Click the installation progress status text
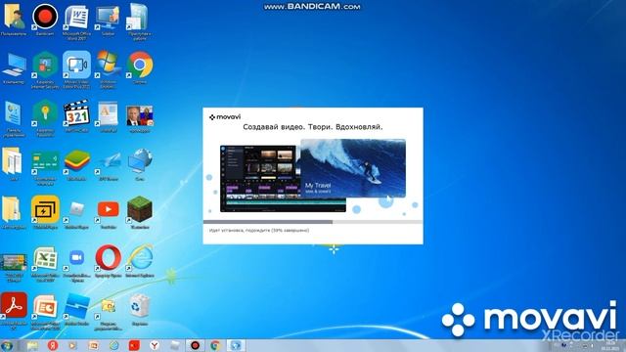This screenshot has height=352, width=626. (258, 231)
